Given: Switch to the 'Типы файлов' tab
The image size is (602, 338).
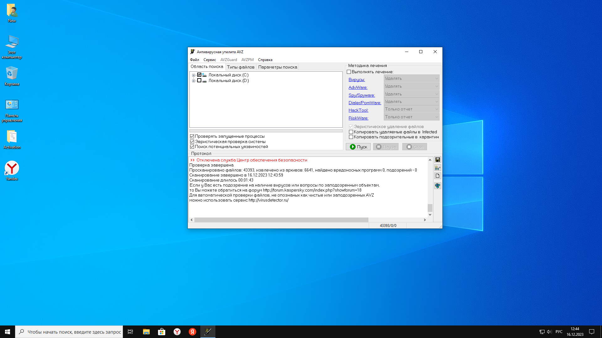Looking at the screenshot, I should [x=240, y=67].
